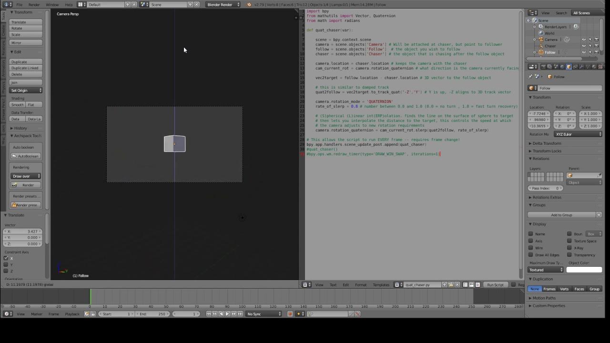Hide the Chaser object via eye icon
Image resolution: width=610 pixels, height=343 pixels.
click(584, 46)
